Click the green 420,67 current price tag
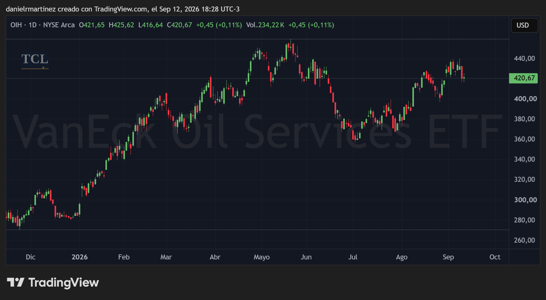546x300 pixels. click(x=524, y=78)
